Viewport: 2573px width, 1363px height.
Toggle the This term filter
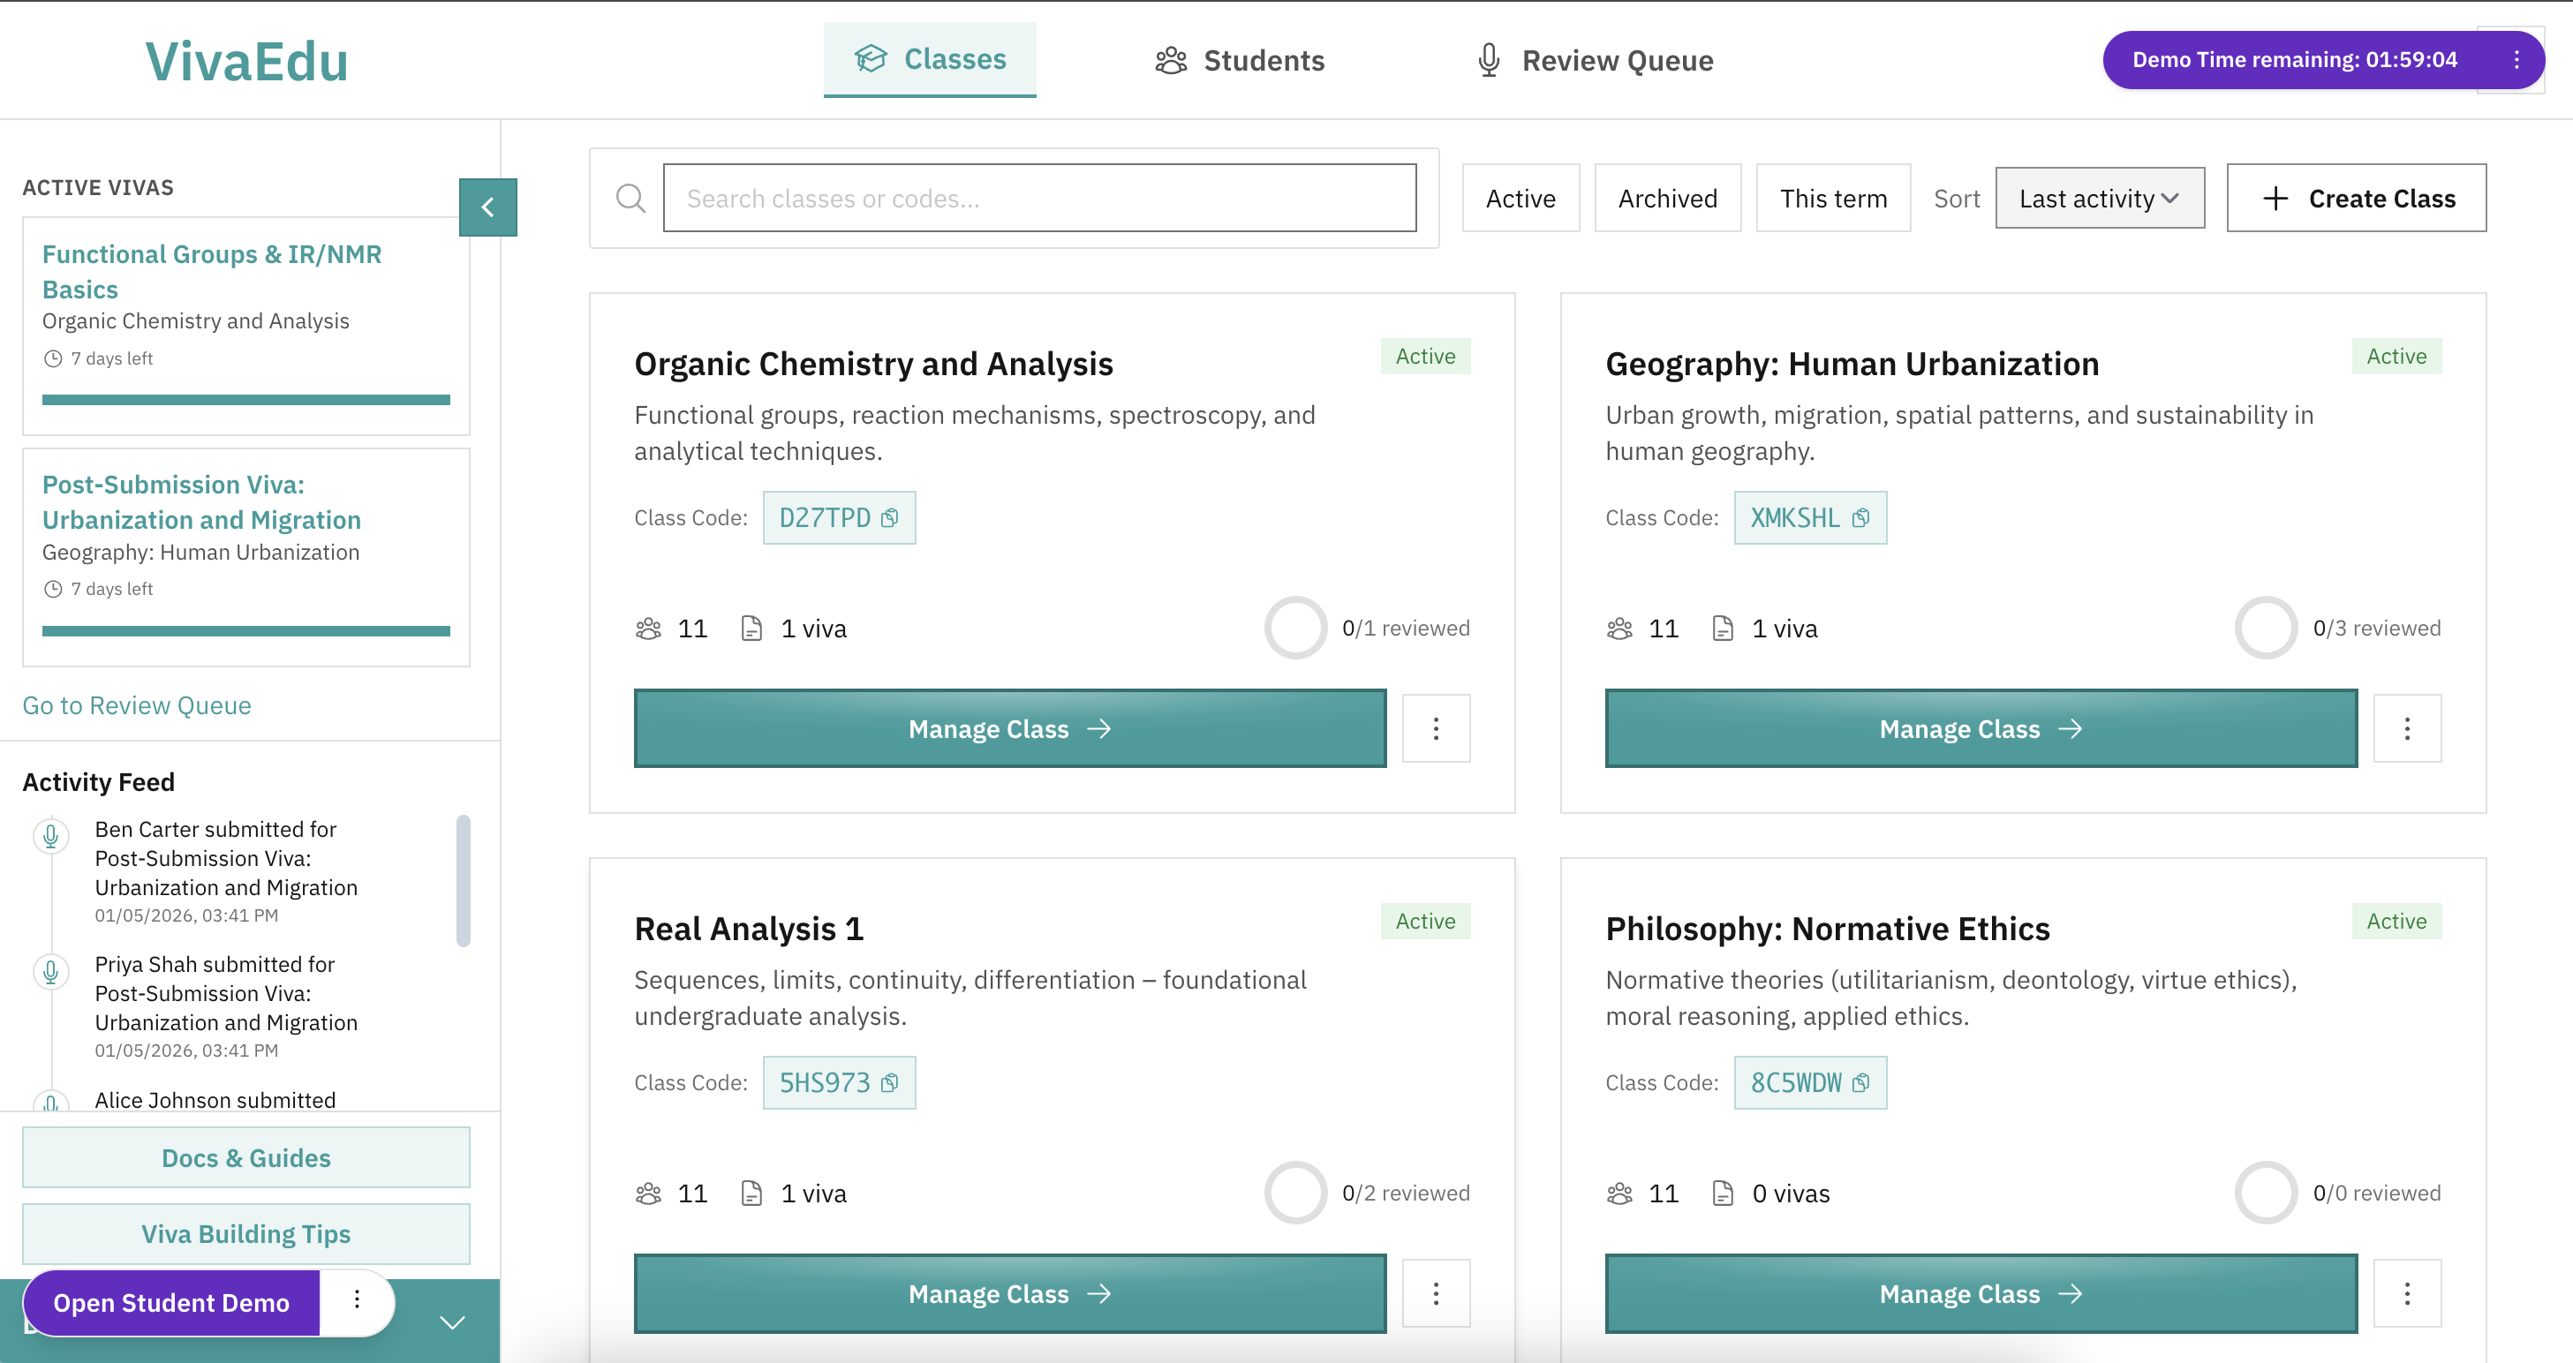[x=1832, y=198]
